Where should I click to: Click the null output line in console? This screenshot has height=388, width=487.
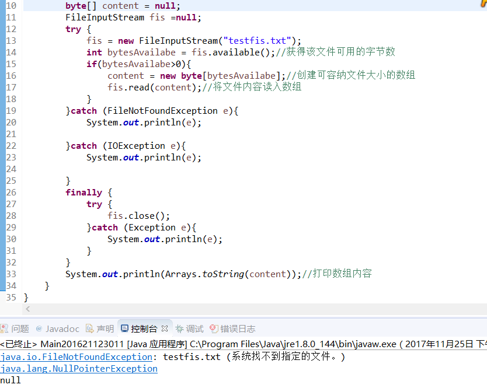(x=11, y=380)
